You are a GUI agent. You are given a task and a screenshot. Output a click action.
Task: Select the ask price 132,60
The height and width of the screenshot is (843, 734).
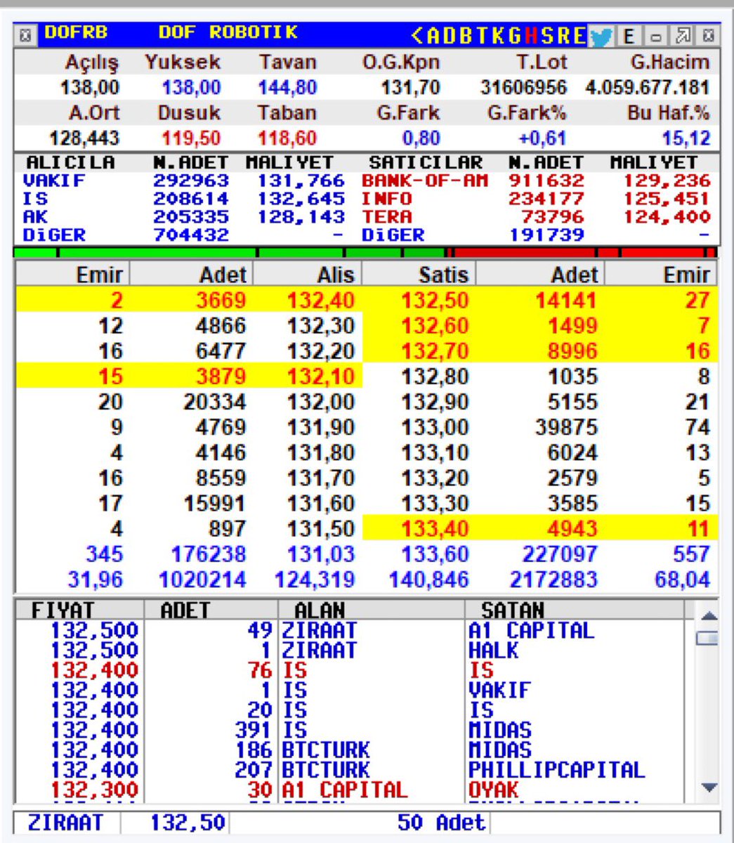[435, 326]
